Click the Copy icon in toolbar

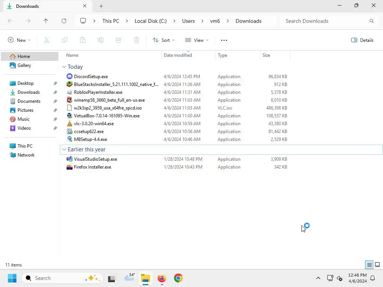(x=64, y=40)
